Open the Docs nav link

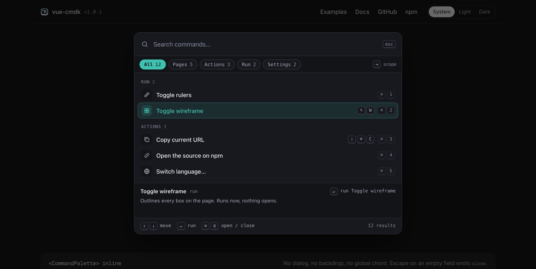coord(362,12)
